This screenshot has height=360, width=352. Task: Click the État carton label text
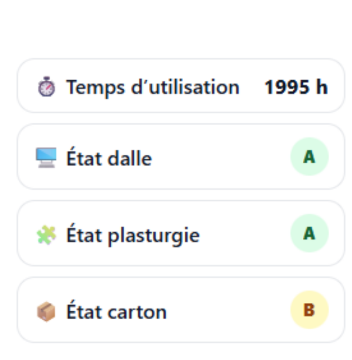pos(116,311)
